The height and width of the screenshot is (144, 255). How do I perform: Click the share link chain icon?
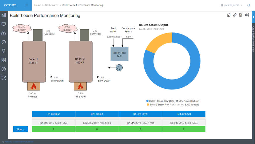point(235,15)
